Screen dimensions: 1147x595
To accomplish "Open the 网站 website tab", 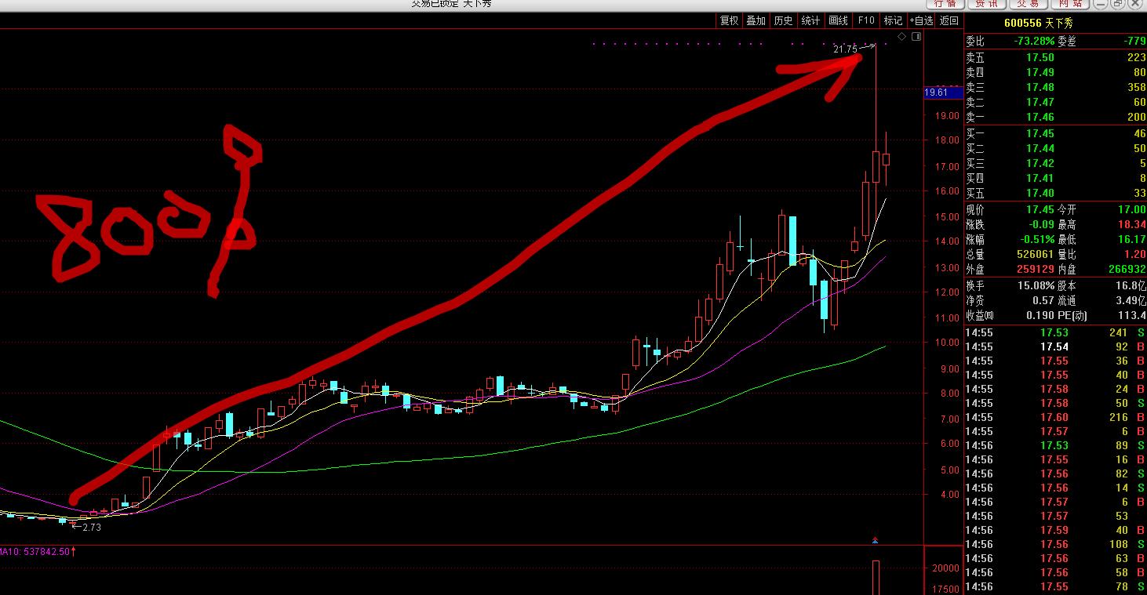I will click(1070, 4).
